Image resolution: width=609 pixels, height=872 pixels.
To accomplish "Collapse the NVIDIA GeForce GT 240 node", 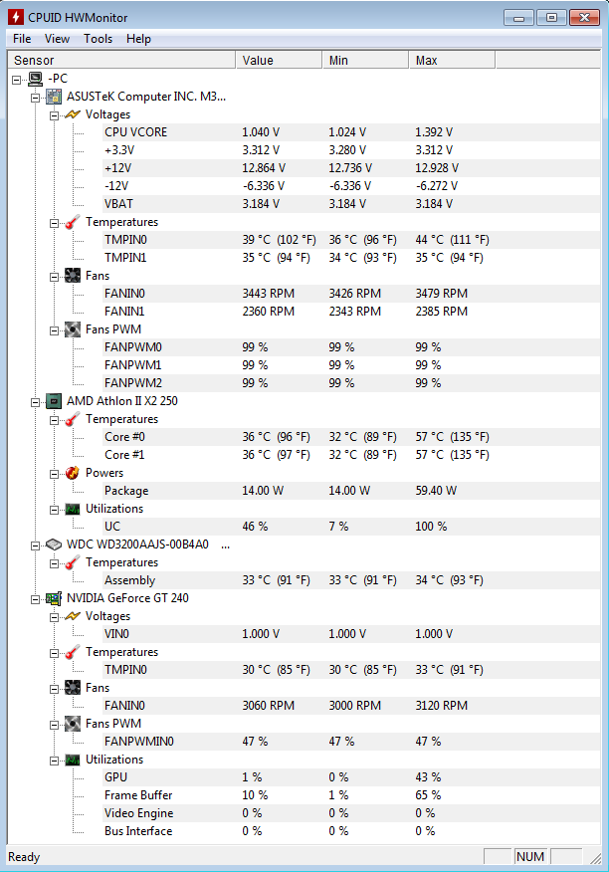I will point(36,599).
